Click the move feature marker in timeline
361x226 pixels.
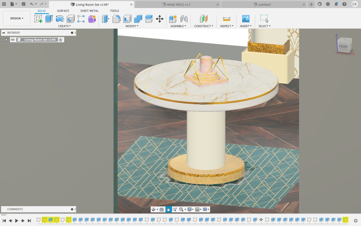(261, 220)
